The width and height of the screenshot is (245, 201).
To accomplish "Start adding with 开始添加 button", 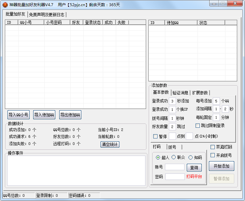I will (221, 166).
